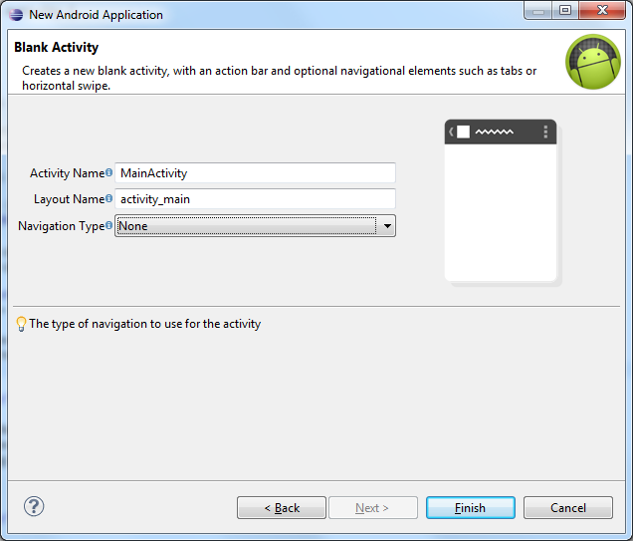Click the "Navigation Type" label
This screenshot has height=541, width=633.
[x=62, y=226]
